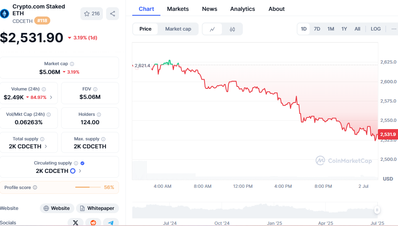Show Market cap info tooltip icon

[72, 64]
